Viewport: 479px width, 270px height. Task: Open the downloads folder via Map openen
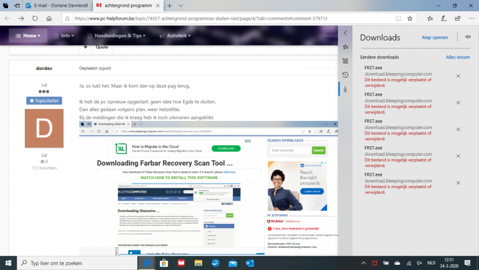[435, 37]
